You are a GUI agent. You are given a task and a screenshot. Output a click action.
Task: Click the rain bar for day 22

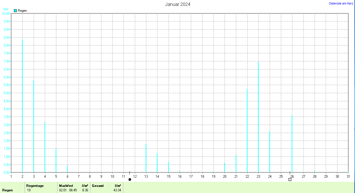[247, 131]
